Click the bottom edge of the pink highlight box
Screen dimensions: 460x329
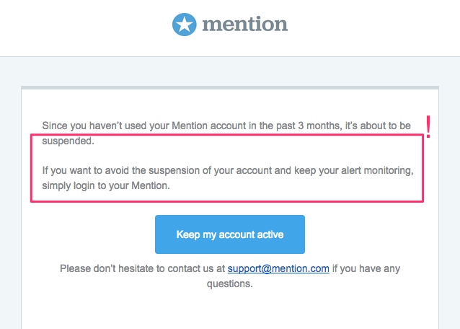tap(227, 201)
